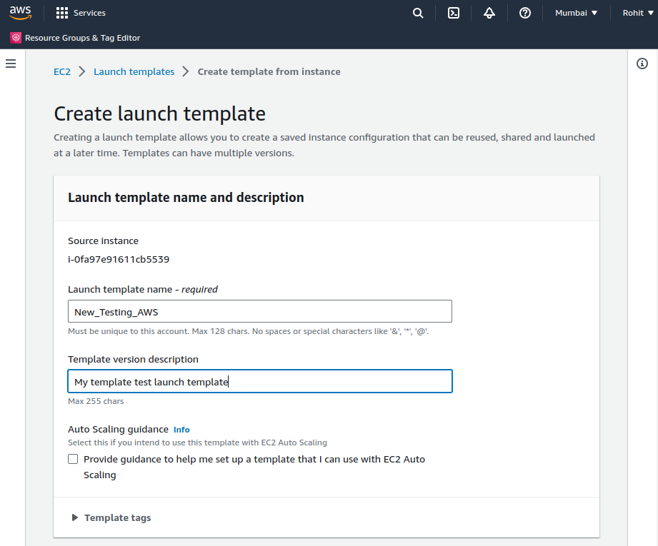Open the Auto Scaling guidance Info link
This screenshot has width=658, height=546.
coord(181,430)
